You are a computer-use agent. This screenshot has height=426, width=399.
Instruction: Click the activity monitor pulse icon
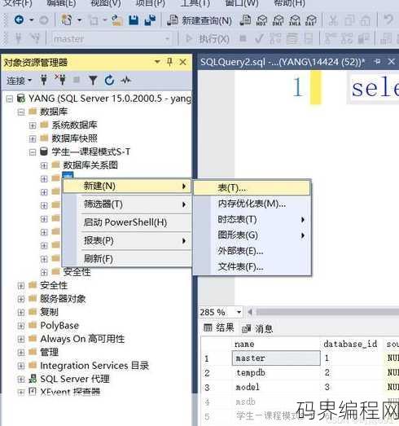[125, 80]
